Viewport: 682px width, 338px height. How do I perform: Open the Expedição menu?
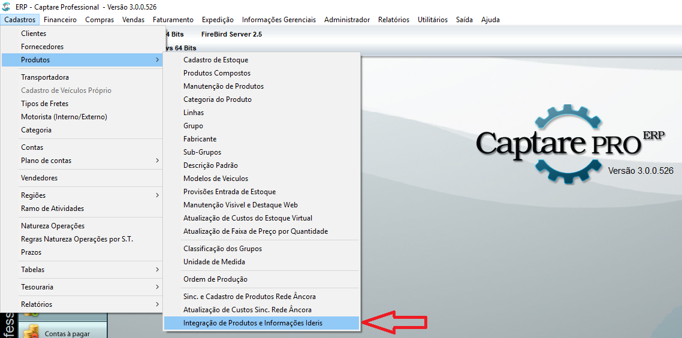(x=218, y=20)
